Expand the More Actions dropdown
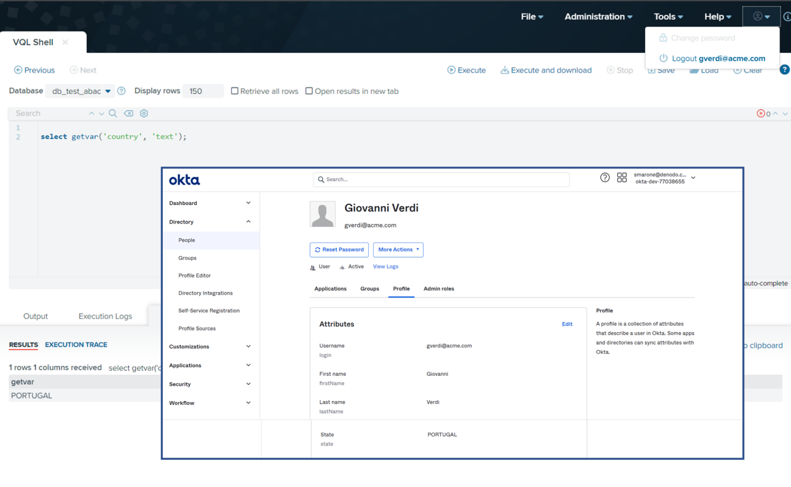 [398, 250]
